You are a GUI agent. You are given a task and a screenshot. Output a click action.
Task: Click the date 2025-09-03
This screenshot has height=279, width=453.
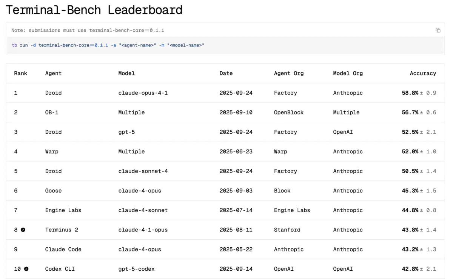[236, 191]
